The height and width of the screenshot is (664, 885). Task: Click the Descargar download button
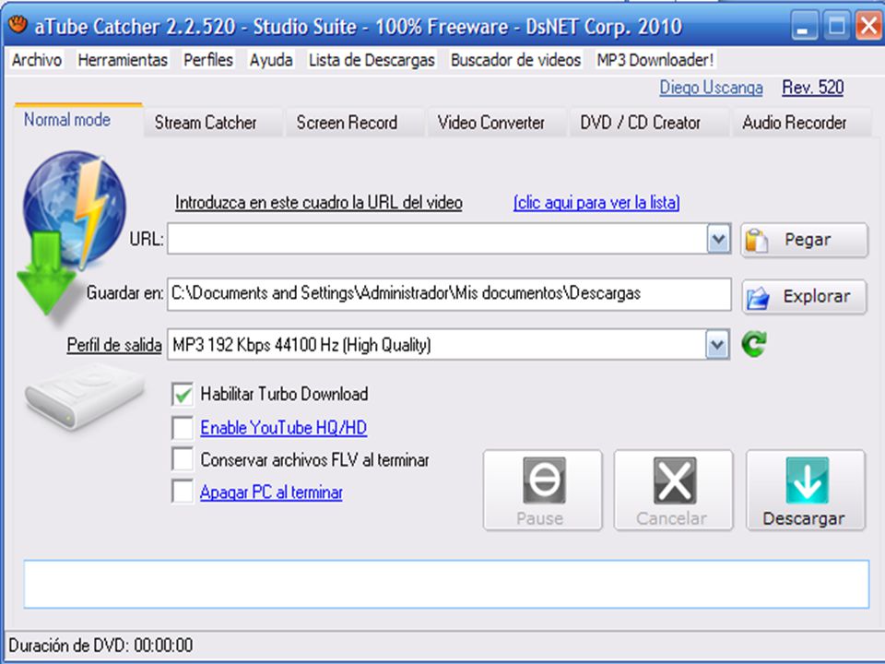[806, 490]
